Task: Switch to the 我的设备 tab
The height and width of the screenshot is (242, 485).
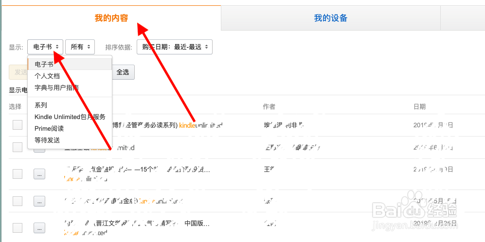Action: coord(330,18)
